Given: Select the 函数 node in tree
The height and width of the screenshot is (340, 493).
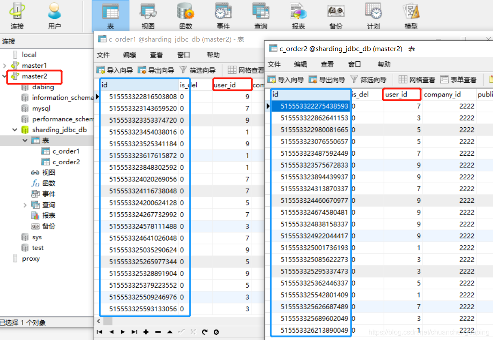Looking at the screenshot, I should pyautogui.click(x=49, y=184).
